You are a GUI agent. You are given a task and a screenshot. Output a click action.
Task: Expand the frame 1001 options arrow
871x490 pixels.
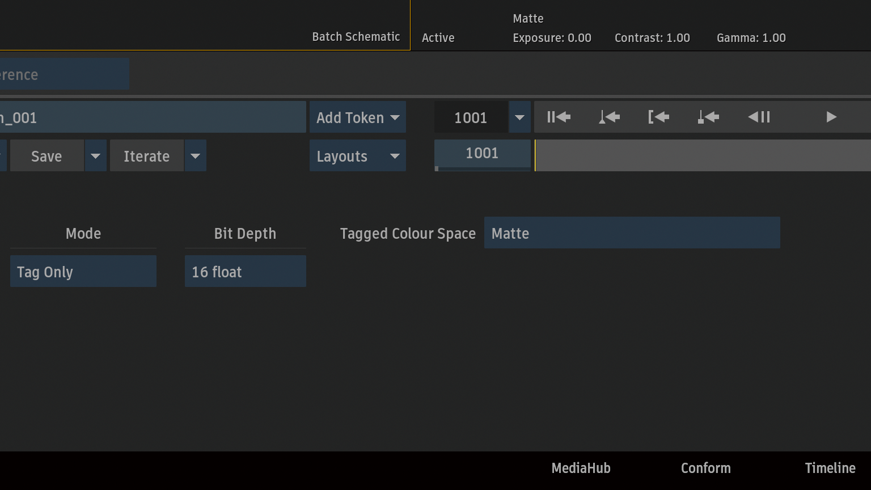tap(519, 117)
